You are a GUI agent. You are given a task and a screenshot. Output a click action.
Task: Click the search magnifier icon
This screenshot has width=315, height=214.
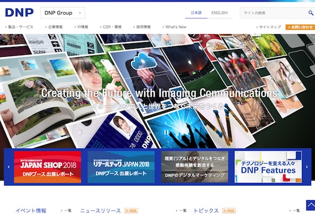coord(311,13)
